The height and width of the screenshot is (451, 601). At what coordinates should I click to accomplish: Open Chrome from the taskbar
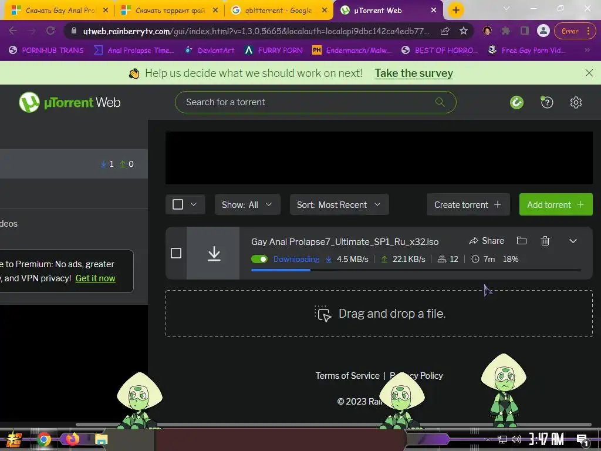click(44, 439)
